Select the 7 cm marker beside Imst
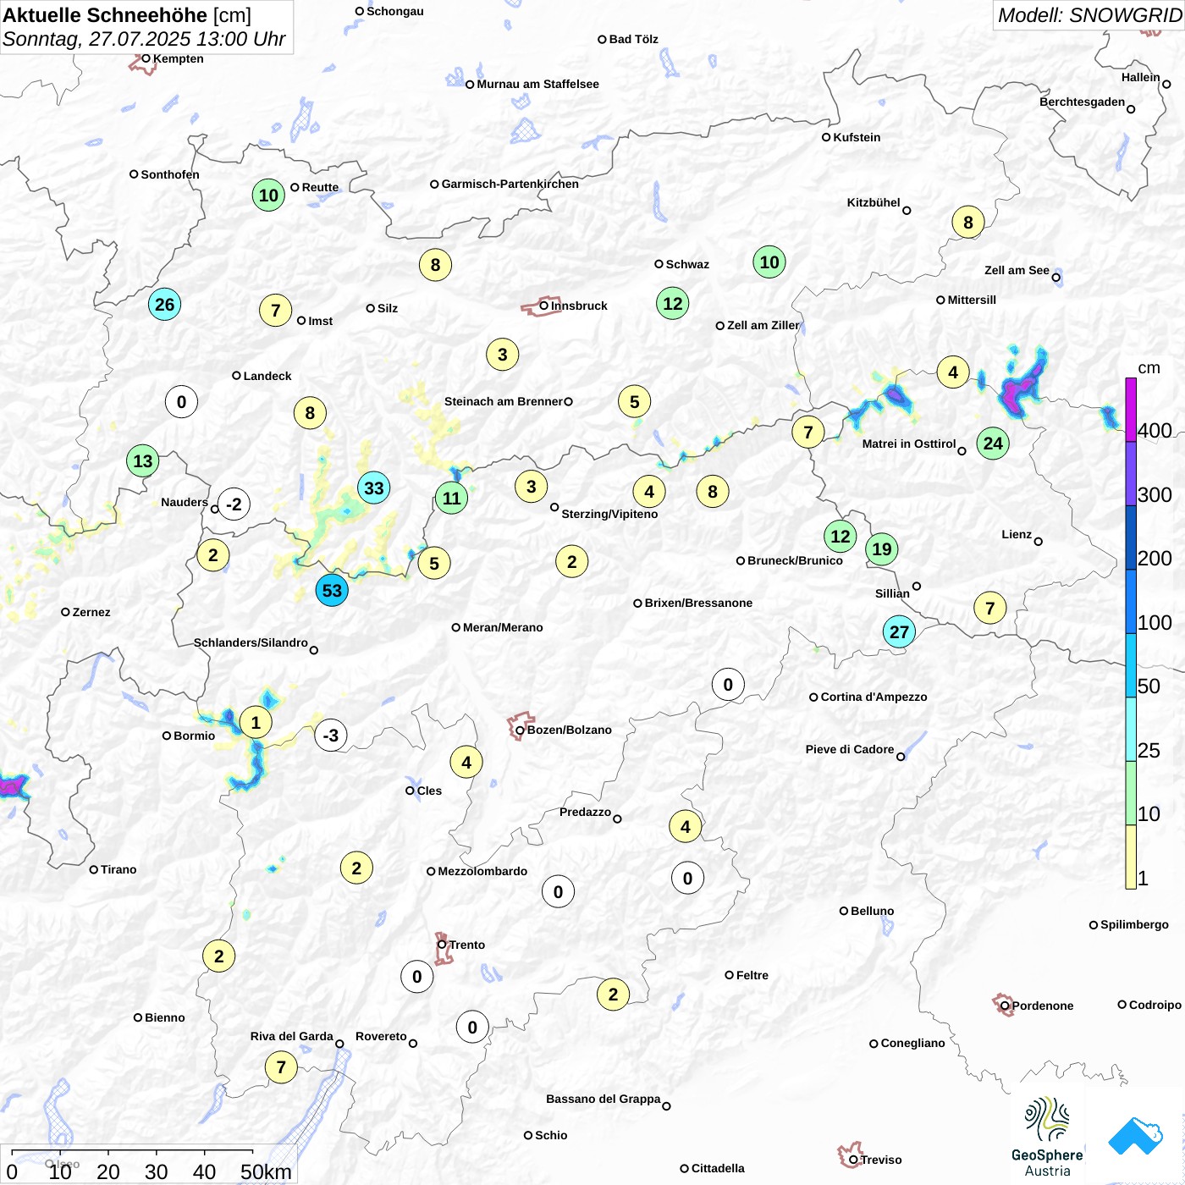This screenshot has width=1185, height=1185. [x=275, y=311]
